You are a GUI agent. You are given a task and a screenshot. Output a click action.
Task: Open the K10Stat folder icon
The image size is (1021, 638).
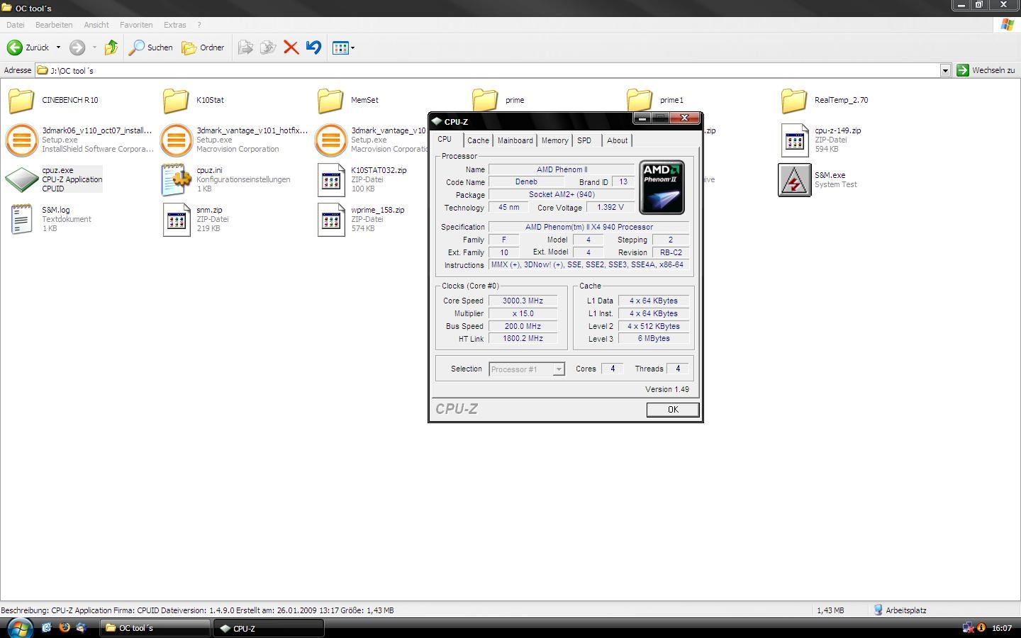[x=176, y=100]
